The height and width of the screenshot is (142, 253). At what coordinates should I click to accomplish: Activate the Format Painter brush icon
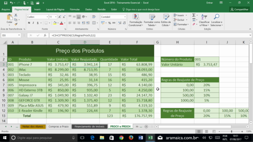click(x=16, y=24)
